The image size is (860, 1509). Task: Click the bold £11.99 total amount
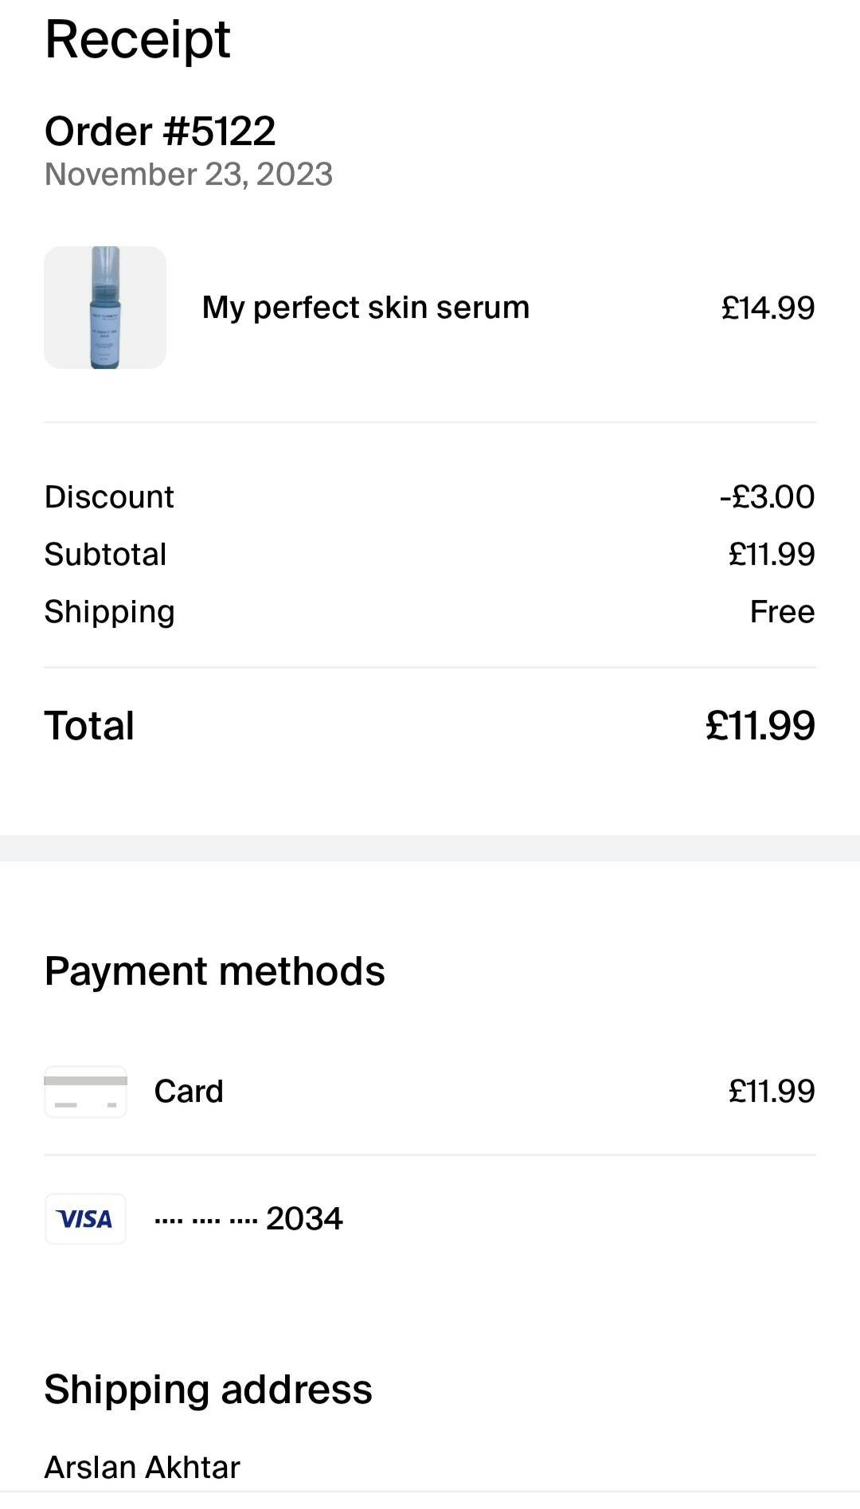coord(760,726)
